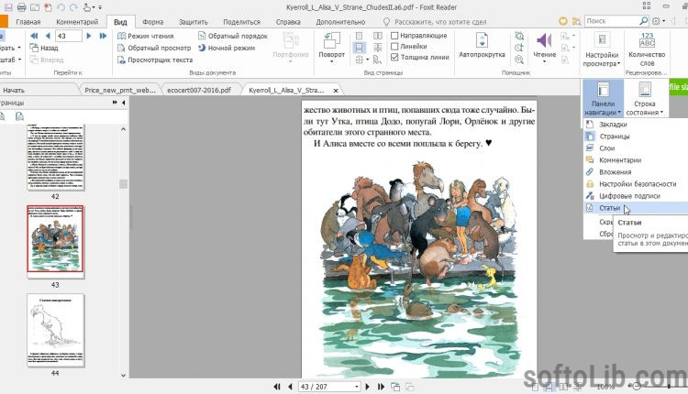The width and height of the screenshot is (688, 394).
Task: Click the Назад (previous view) button
Action: click(44, 48)
